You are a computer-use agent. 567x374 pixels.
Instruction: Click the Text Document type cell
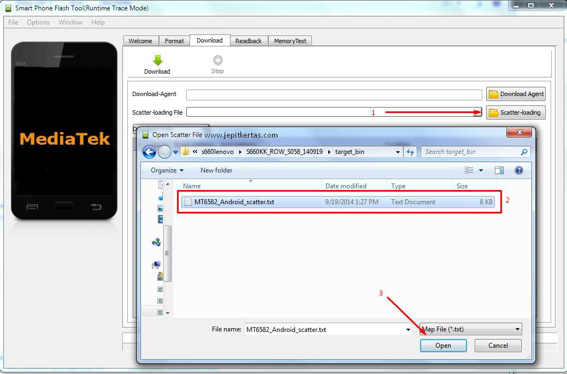(413, 202)
